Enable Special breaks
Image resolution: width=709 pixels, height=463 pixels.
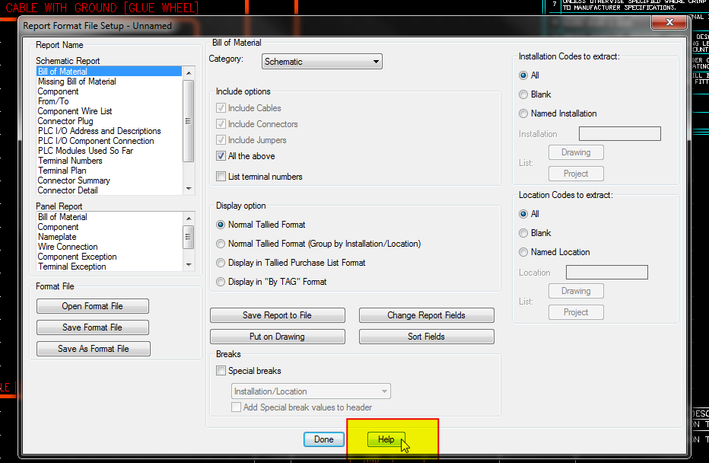coord(221,371)
